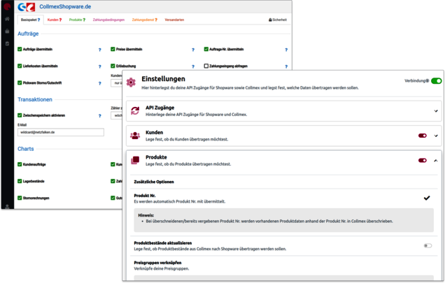This screenshot has width=445, height=283.
Task: Toggle Preise übermitteln checkbox
Action: coord(113,49)
